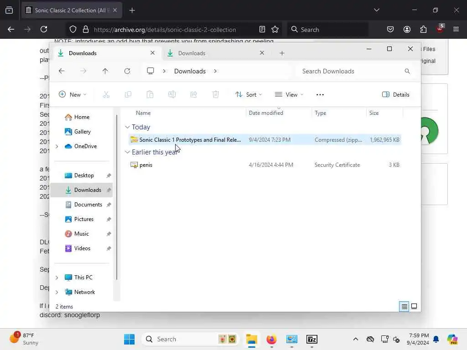Screen dimensions: 467x350
Task: Collapse the Today group
Action: click(128, 127)
